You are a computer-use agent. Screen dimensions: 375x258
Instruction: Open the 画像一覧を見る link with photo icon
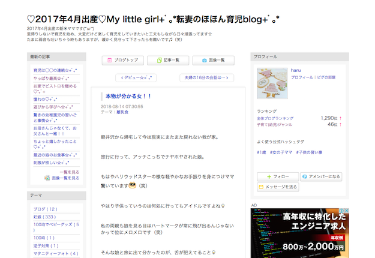click(62, 178)
